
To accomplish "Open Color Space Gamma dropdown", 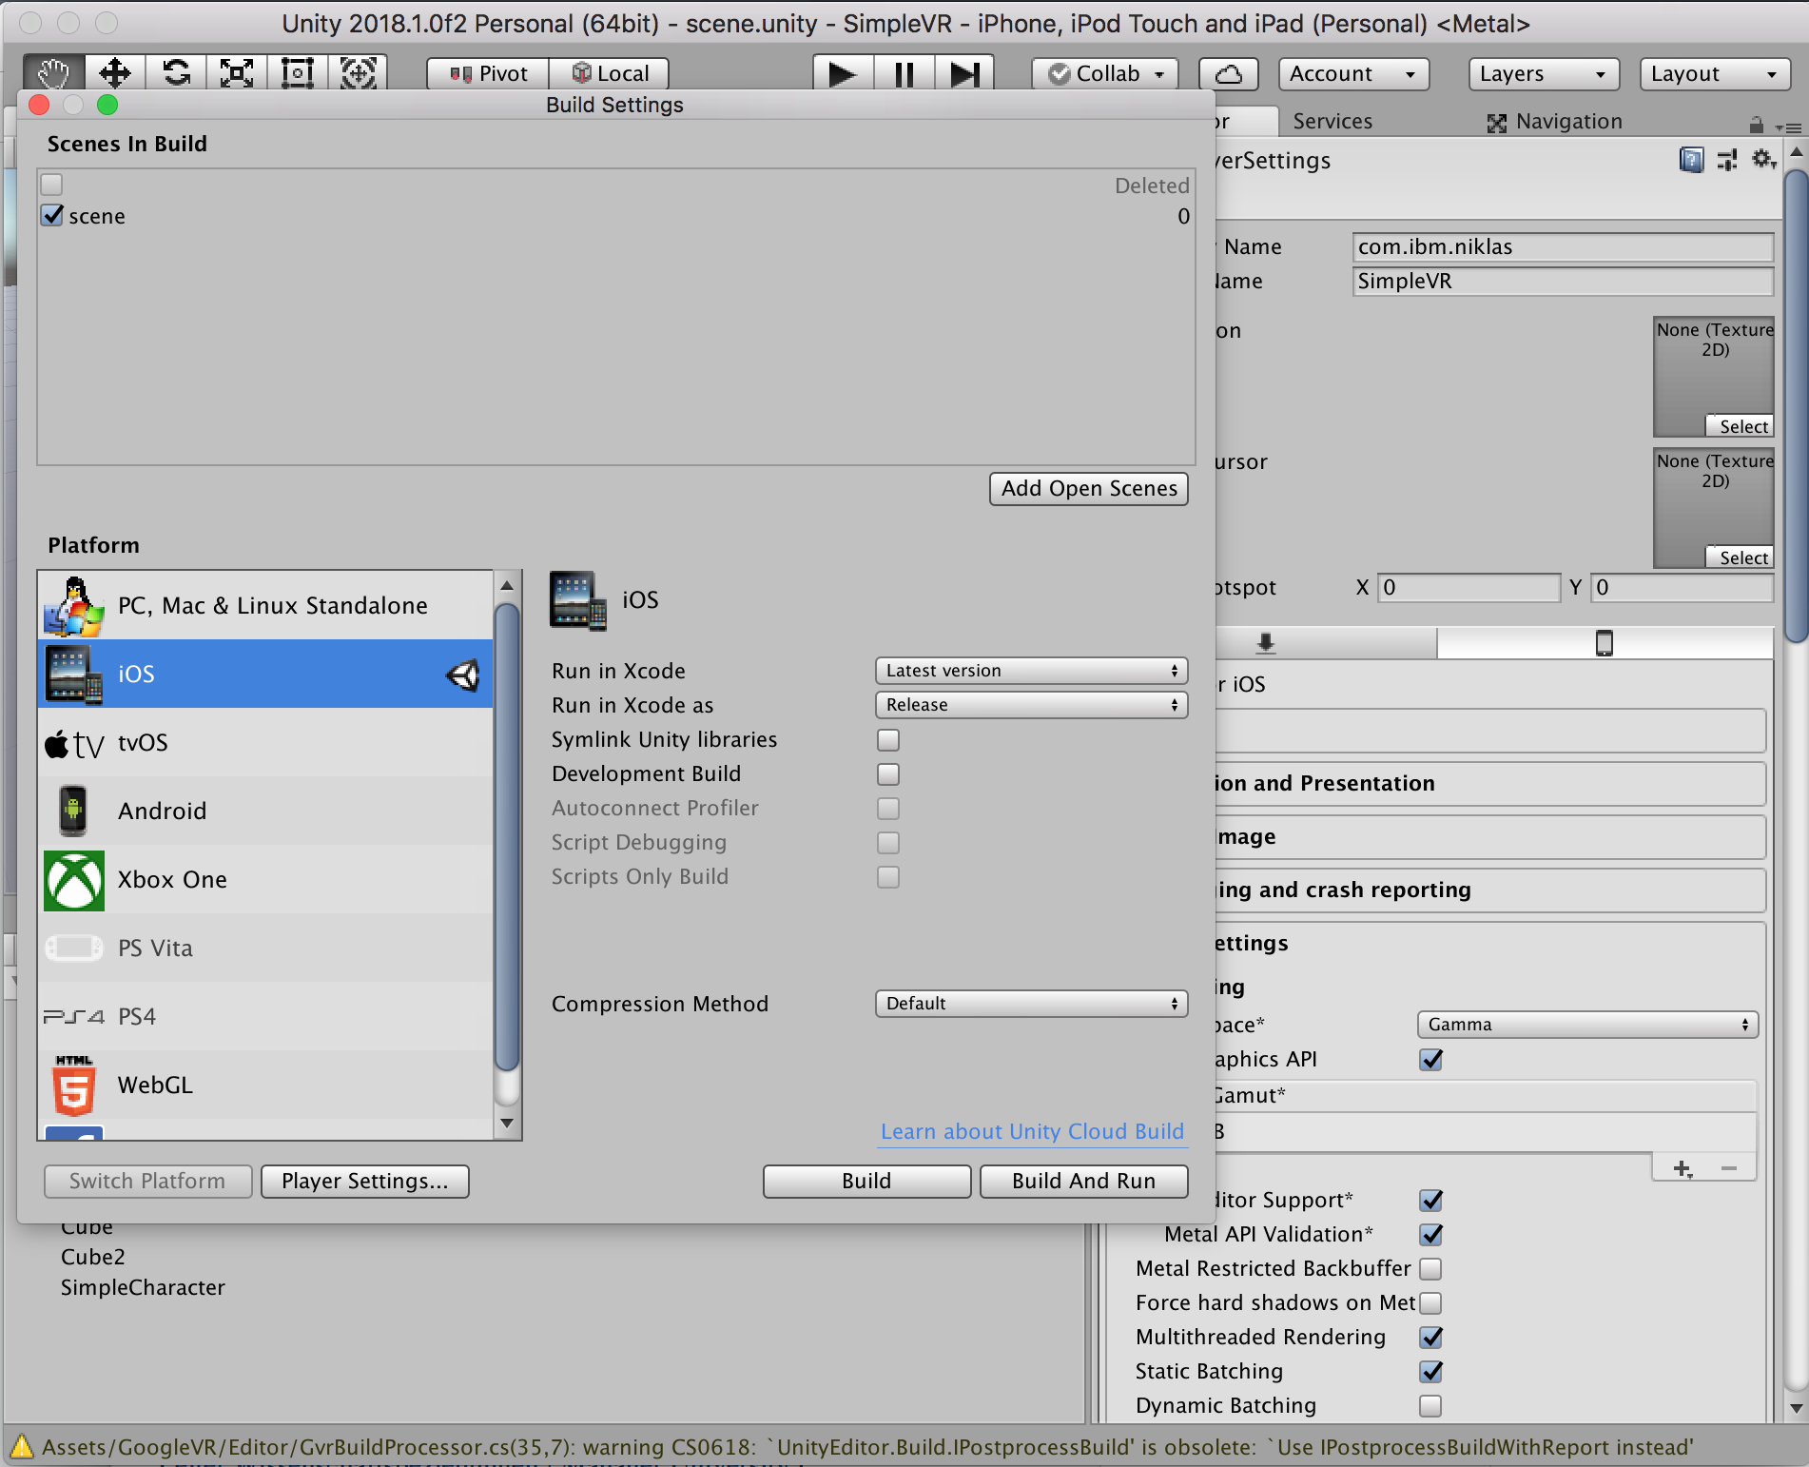I will [x=1587, y=1025].
